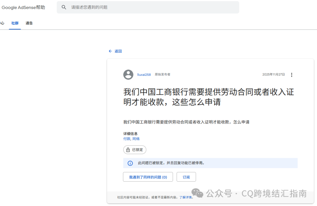Click the info icon in the locked notice banner

tap(130, 163)
